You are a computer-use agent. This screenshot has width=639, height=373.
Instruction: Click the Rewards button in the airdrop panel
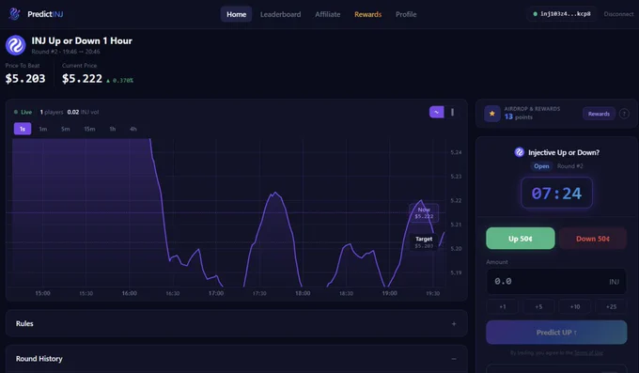coord(599,114)
